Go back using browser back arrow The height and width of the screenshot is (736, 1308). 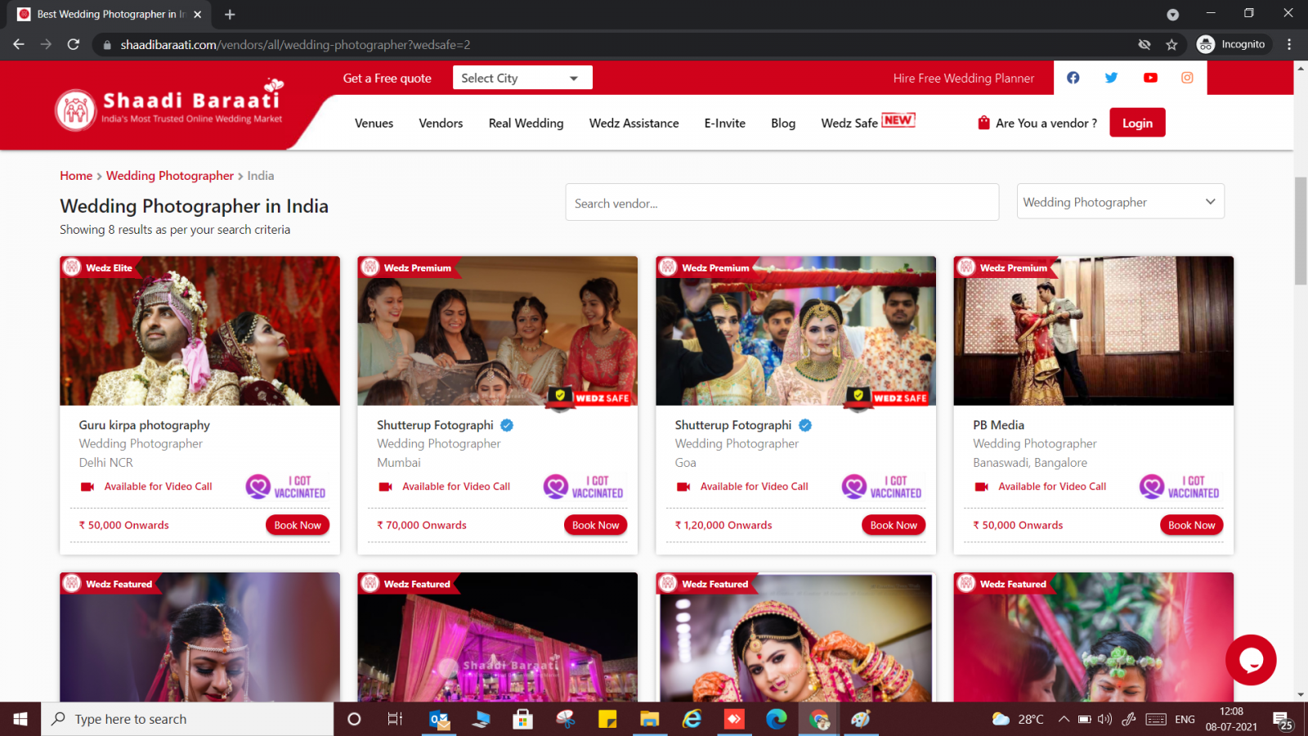click(x=19, y=44)
